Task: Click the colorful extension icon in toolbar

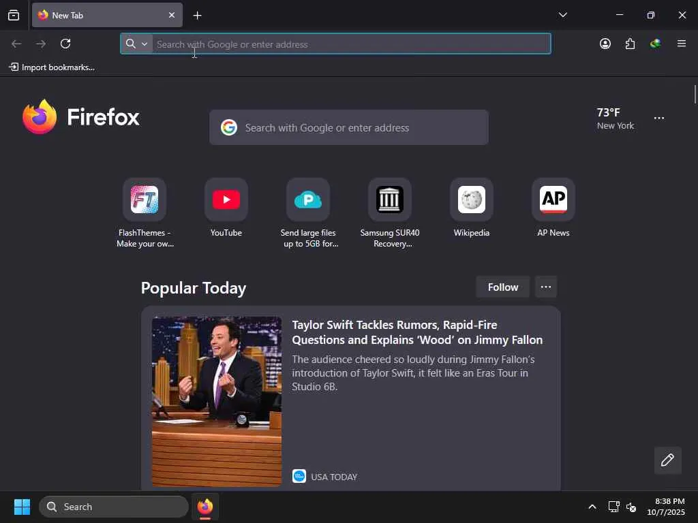Action: (x=655, y=44)
